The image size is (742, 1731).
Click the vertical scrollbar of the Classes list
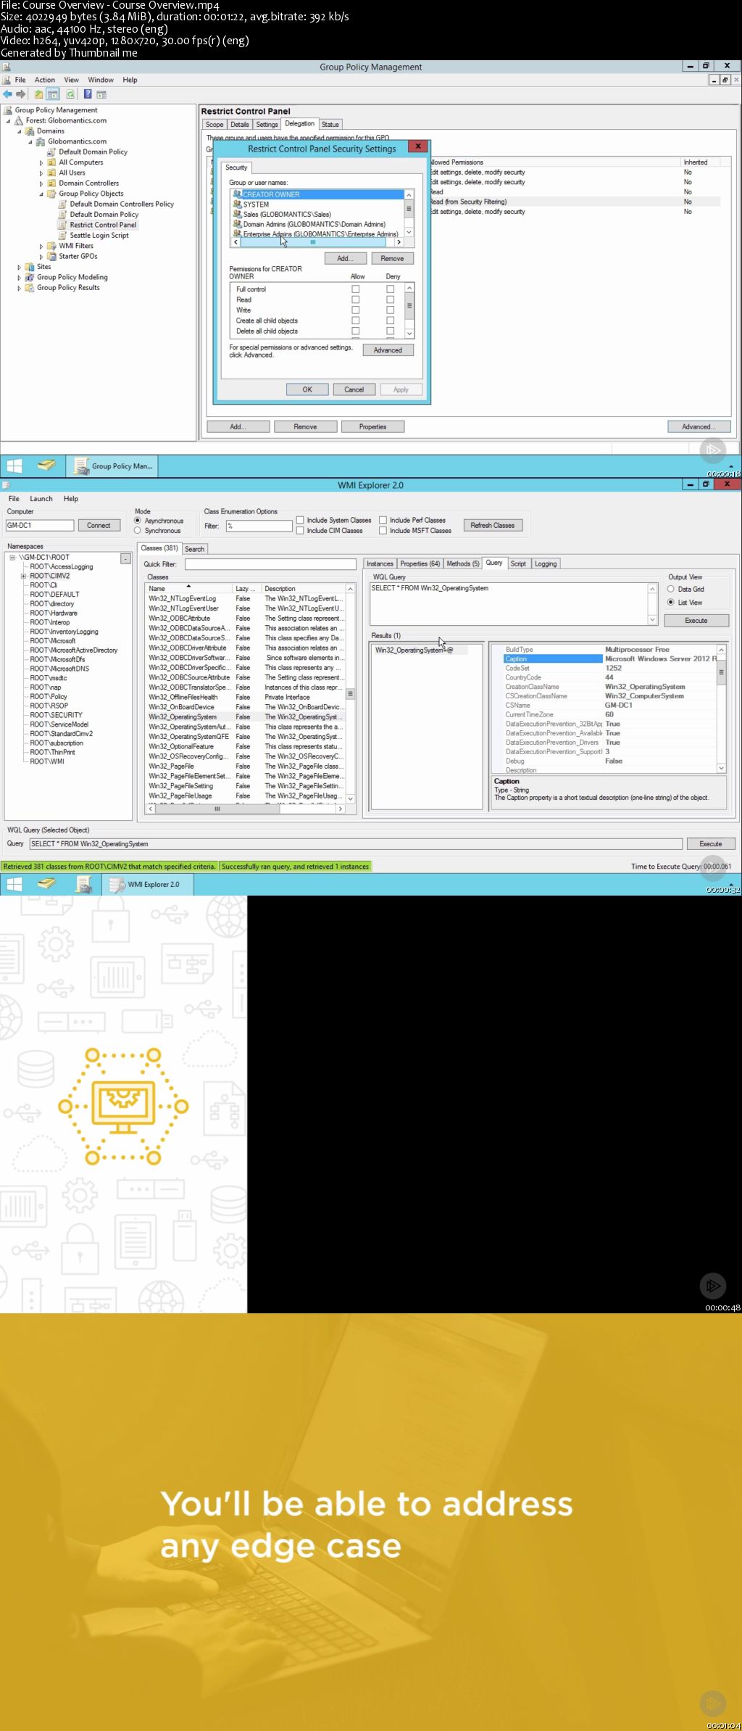tap(351, 694)
